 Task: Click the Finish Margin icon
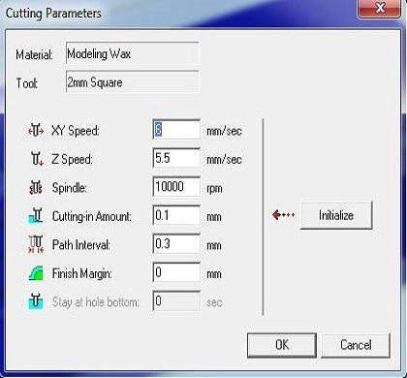click(x=36, y=273)
